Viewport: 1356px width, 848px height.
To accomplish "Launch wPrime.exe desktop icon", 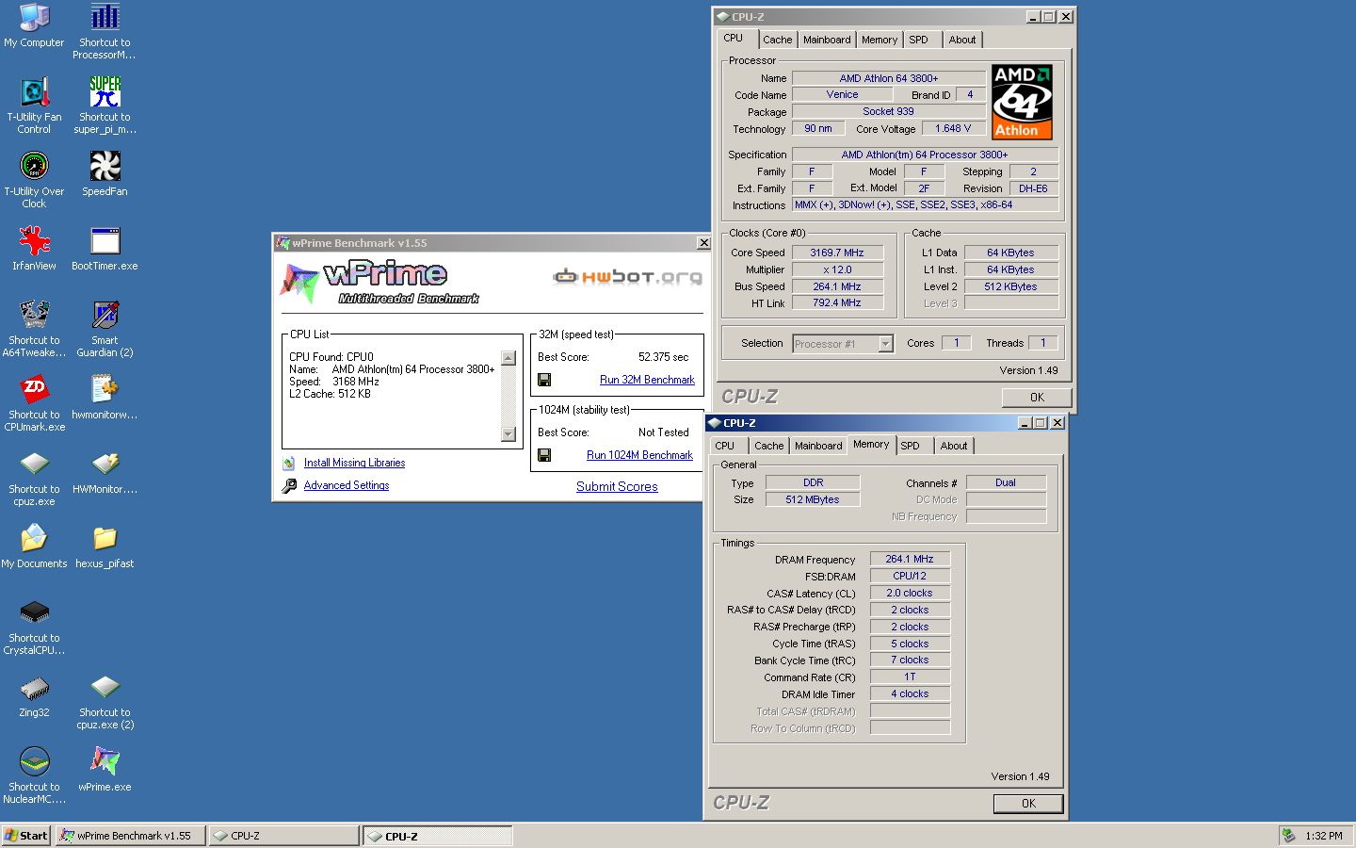I will coord(105,761).
